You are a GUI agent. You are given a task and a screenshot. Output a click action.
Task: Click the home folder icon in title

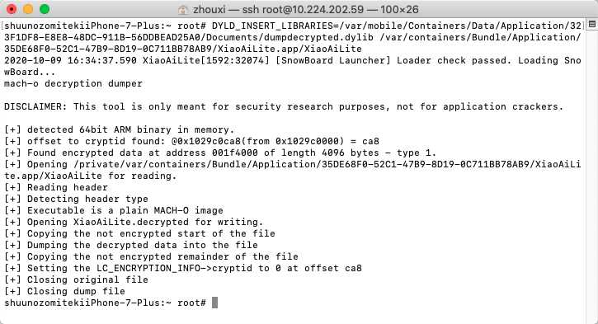tap(183, 10)
